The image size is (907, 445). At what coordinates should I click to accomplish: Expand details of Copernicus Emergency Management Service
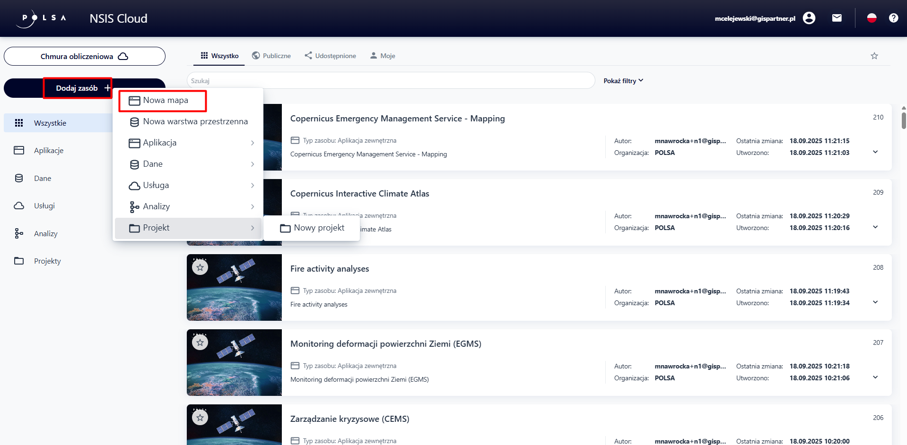click(x=875, y=152)
